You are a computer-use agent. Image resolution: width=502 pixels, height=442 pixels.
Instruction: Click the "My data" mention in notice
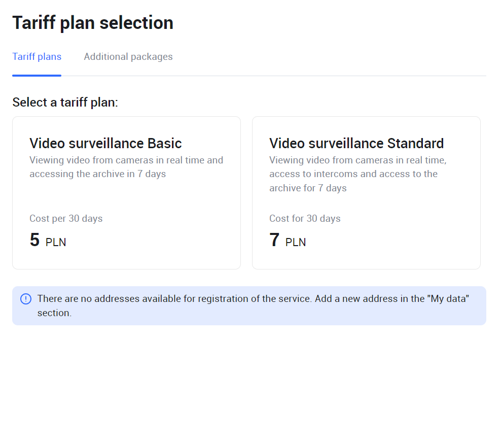[x=448, y=299]
